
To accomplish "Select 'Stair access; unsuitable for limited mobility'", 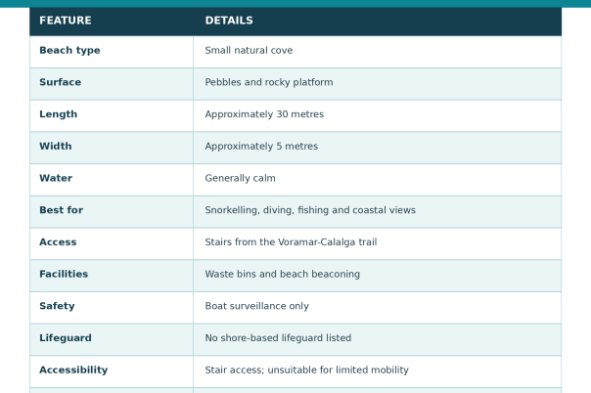I will (306, 371).
